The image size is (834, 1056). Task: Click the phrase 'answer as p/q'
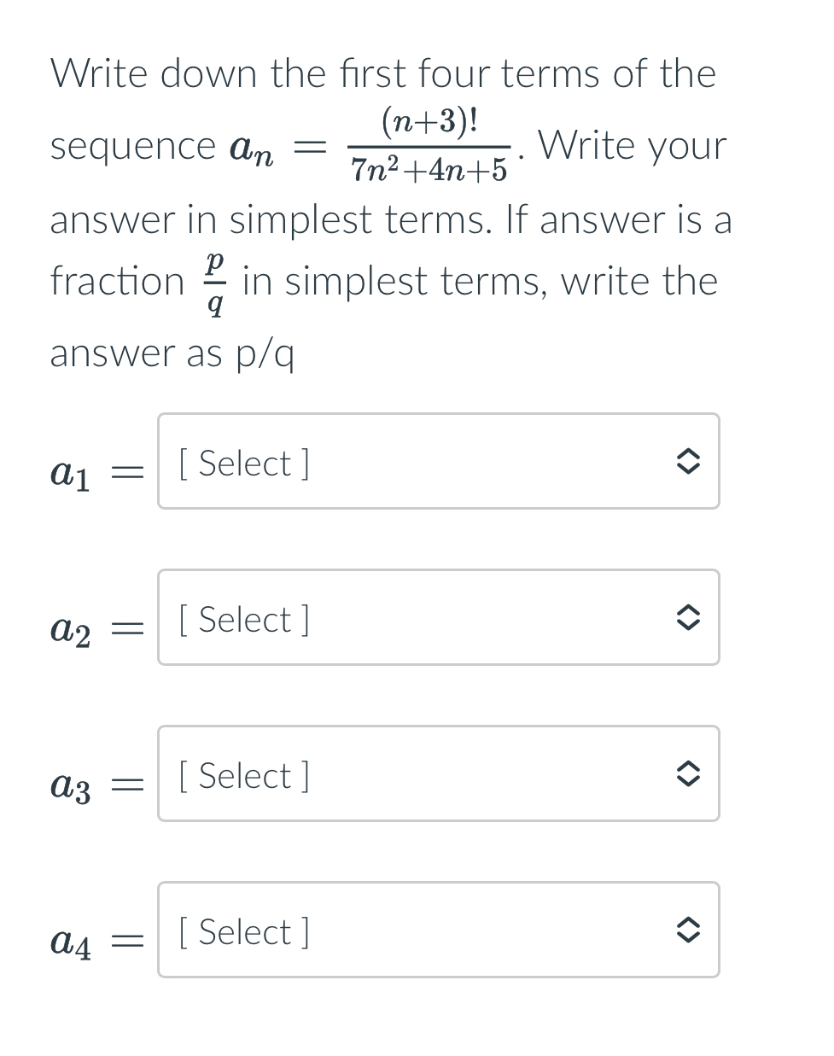[x=172, y=353]
